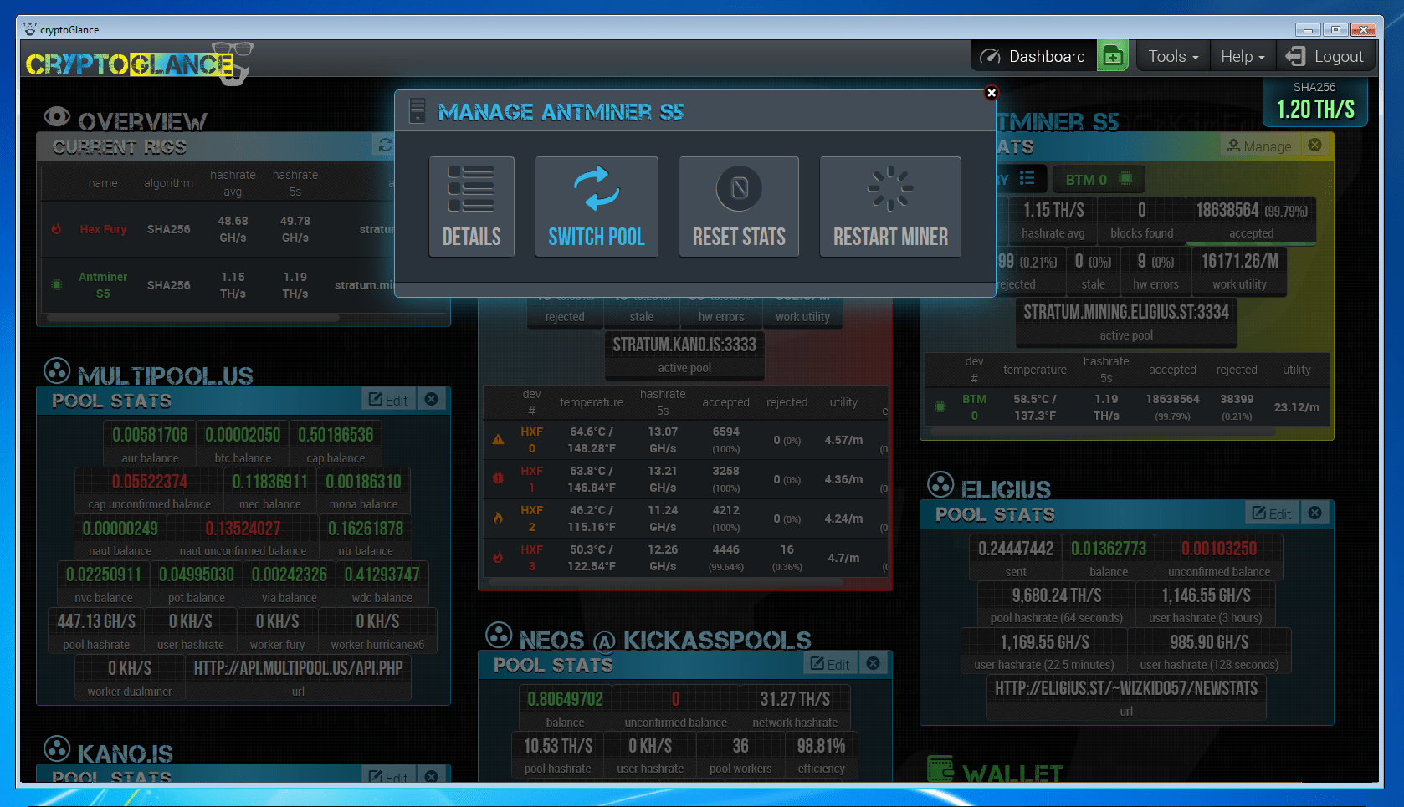Image resolution: width=1404 pixels, height=807 pixels.
Task: Edit the Multipool.us pool stats
Action: point(388,400)
